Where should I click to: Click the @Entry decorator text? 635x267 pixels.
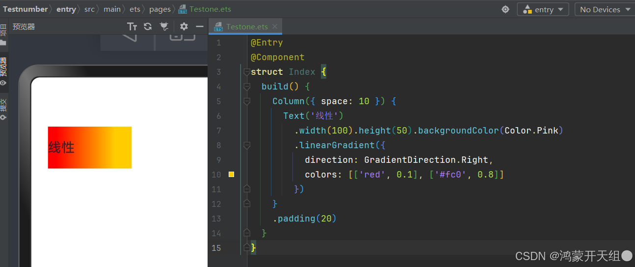(x=267, y=43)
